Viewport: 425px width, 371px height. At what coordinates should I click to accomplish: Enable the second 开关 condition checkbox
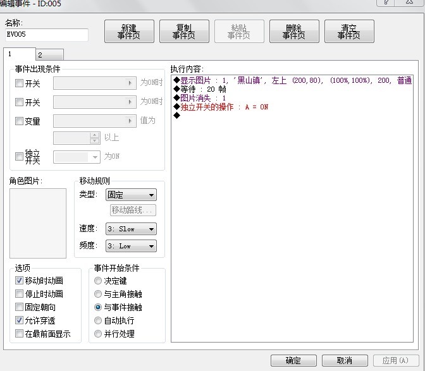point(19,102)
